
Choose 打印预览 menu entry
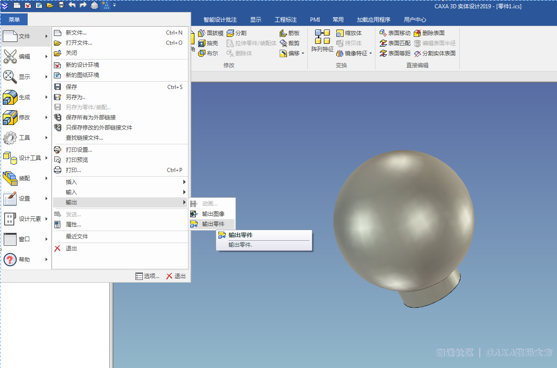coord(120,160)
